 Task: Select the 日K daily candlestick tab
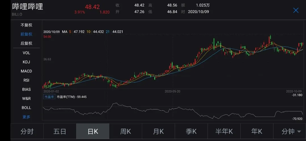tap(93, 131)
